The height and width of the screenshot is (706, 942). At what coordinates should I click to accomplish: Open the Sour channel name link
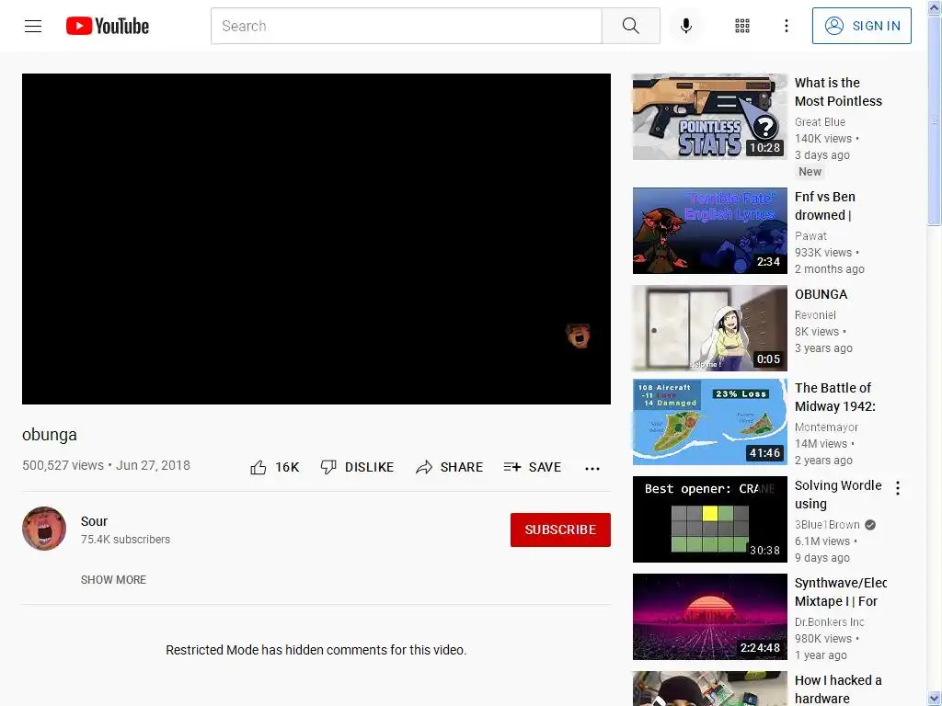(x=95, y=521)
